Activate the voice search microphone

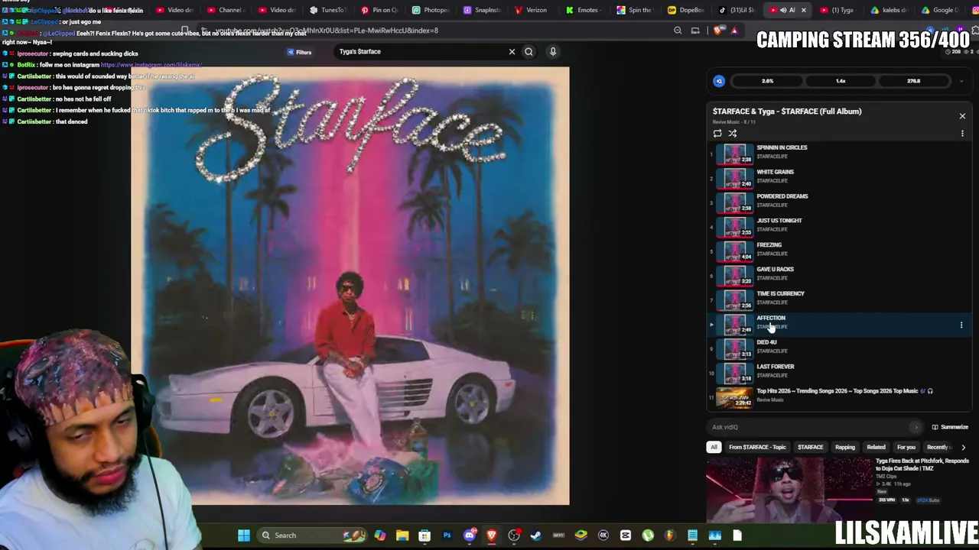tap(553, 51)
